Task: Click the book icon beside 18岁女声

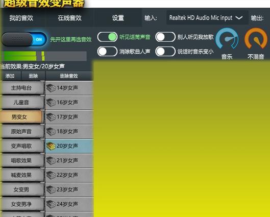Action: coord(51,131)
